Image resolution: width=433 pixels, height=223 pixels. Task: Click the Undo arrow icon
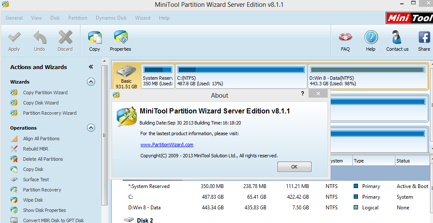tap(40, 37)
